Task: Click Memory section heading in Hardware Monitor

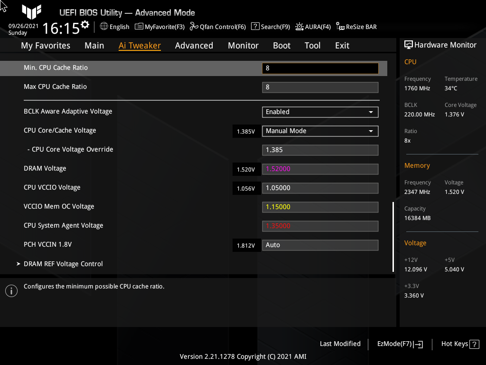Action: tap(417, 166)
